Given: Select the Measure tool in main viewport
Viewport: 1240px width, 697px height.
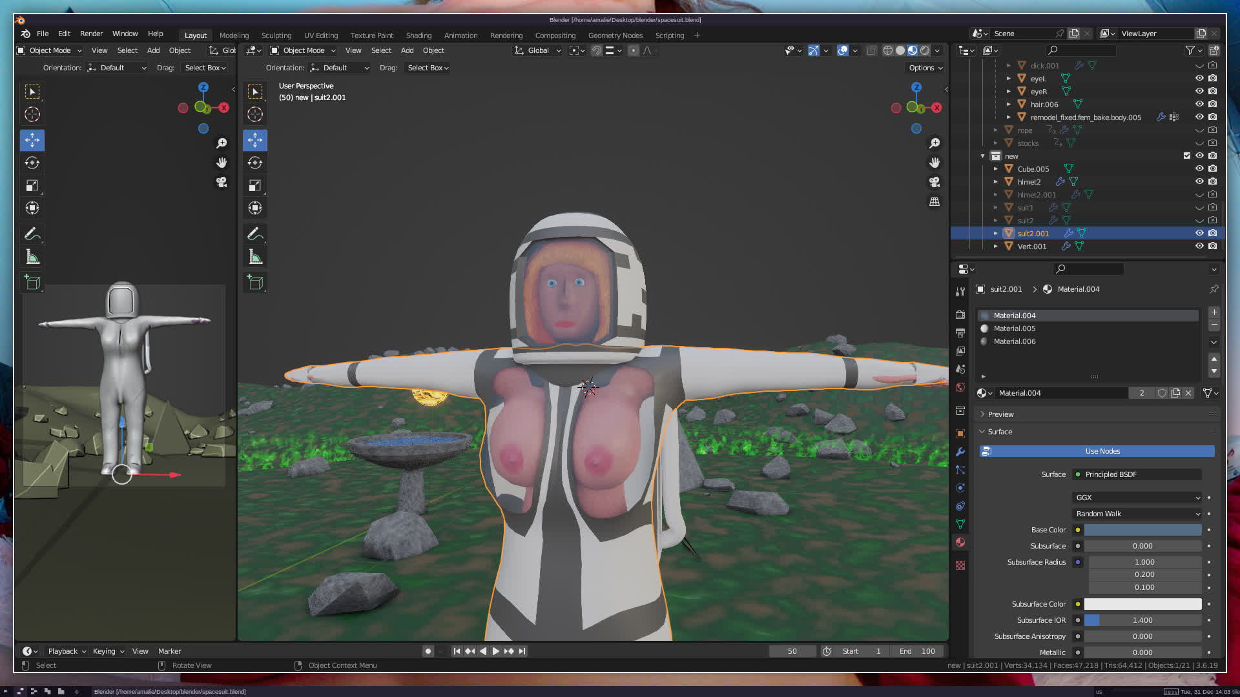Looking at the screenshot, I should (255, 258).
